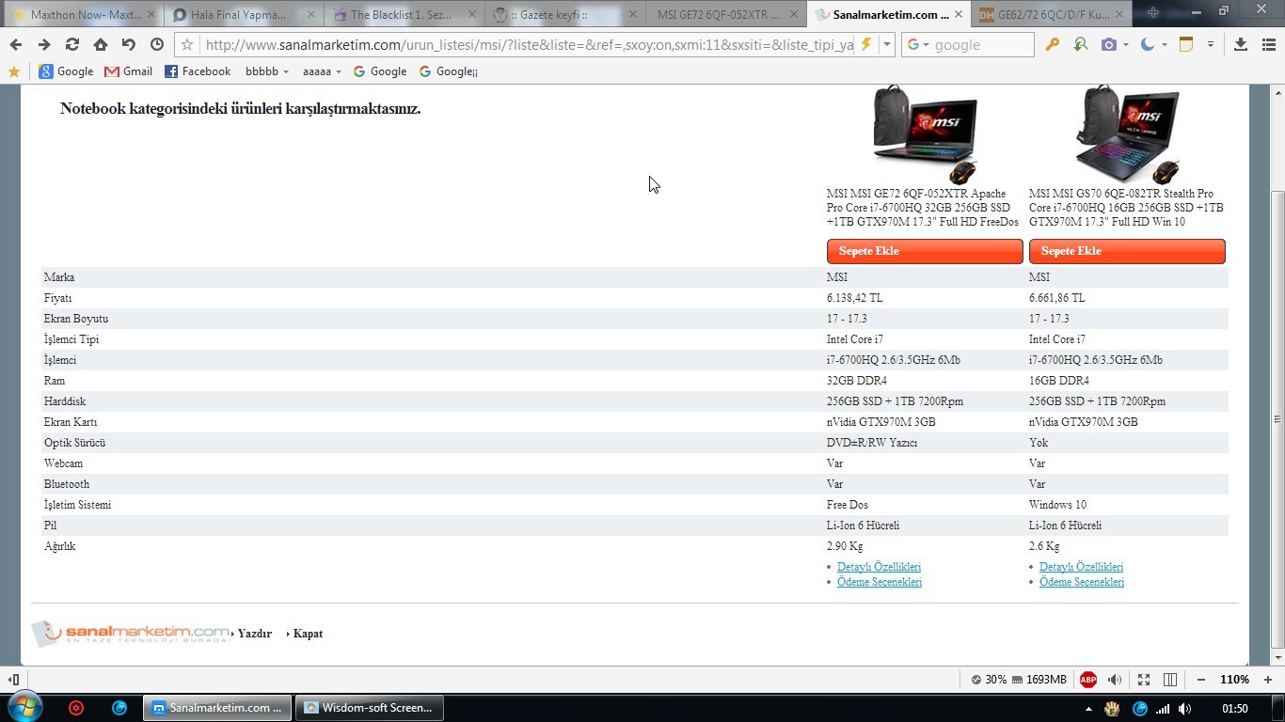The height and width of the screenshot is (722, 1285).
Task: Show hidden system tray icons
Action: pyautogui.click(x=1088, y=709)
